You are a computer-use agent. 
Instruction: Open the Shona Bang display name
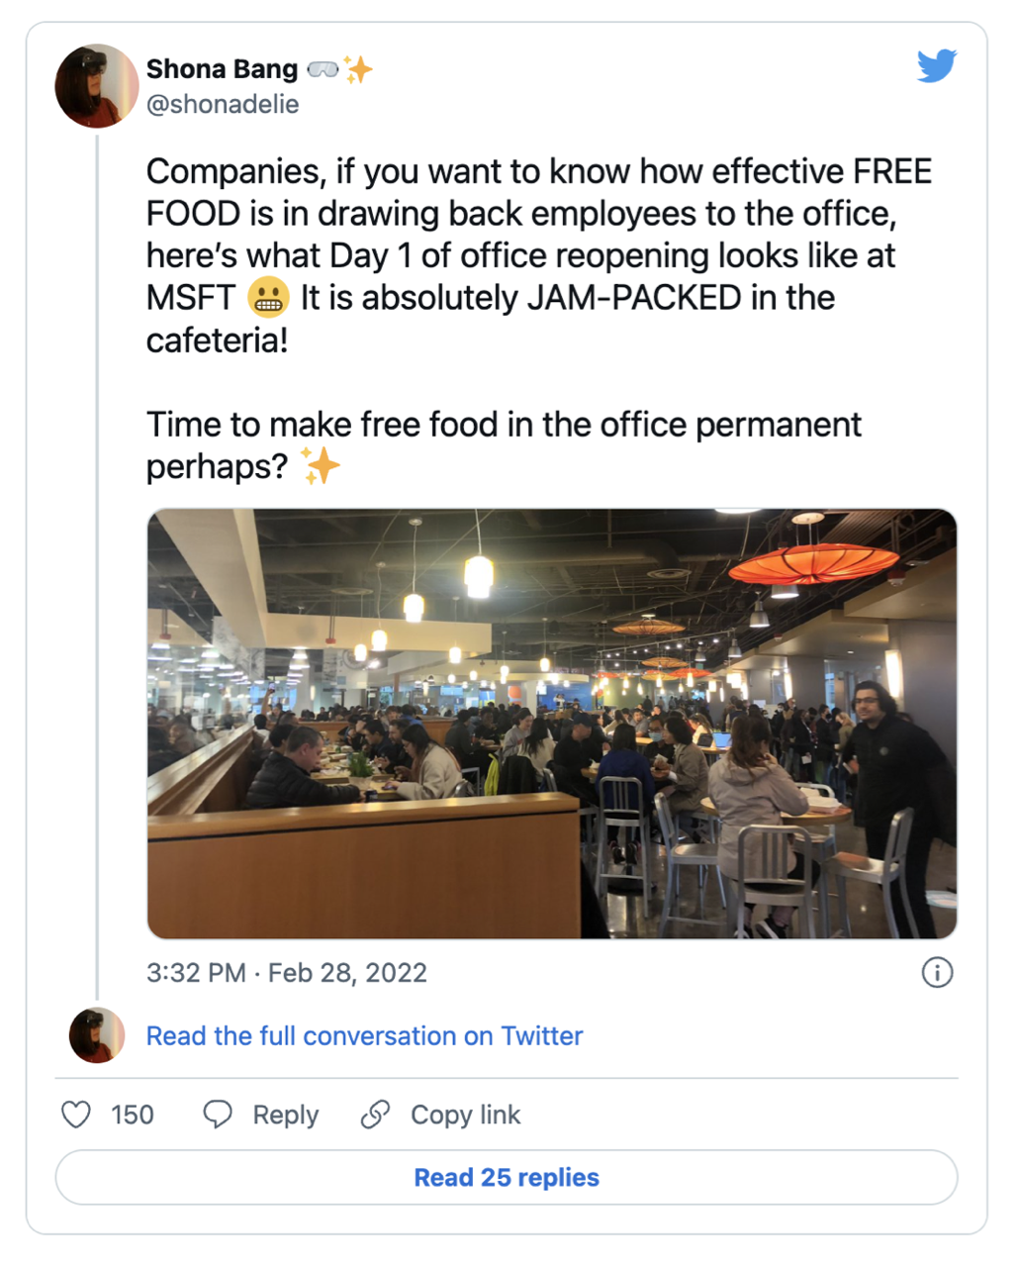[222, 69]
